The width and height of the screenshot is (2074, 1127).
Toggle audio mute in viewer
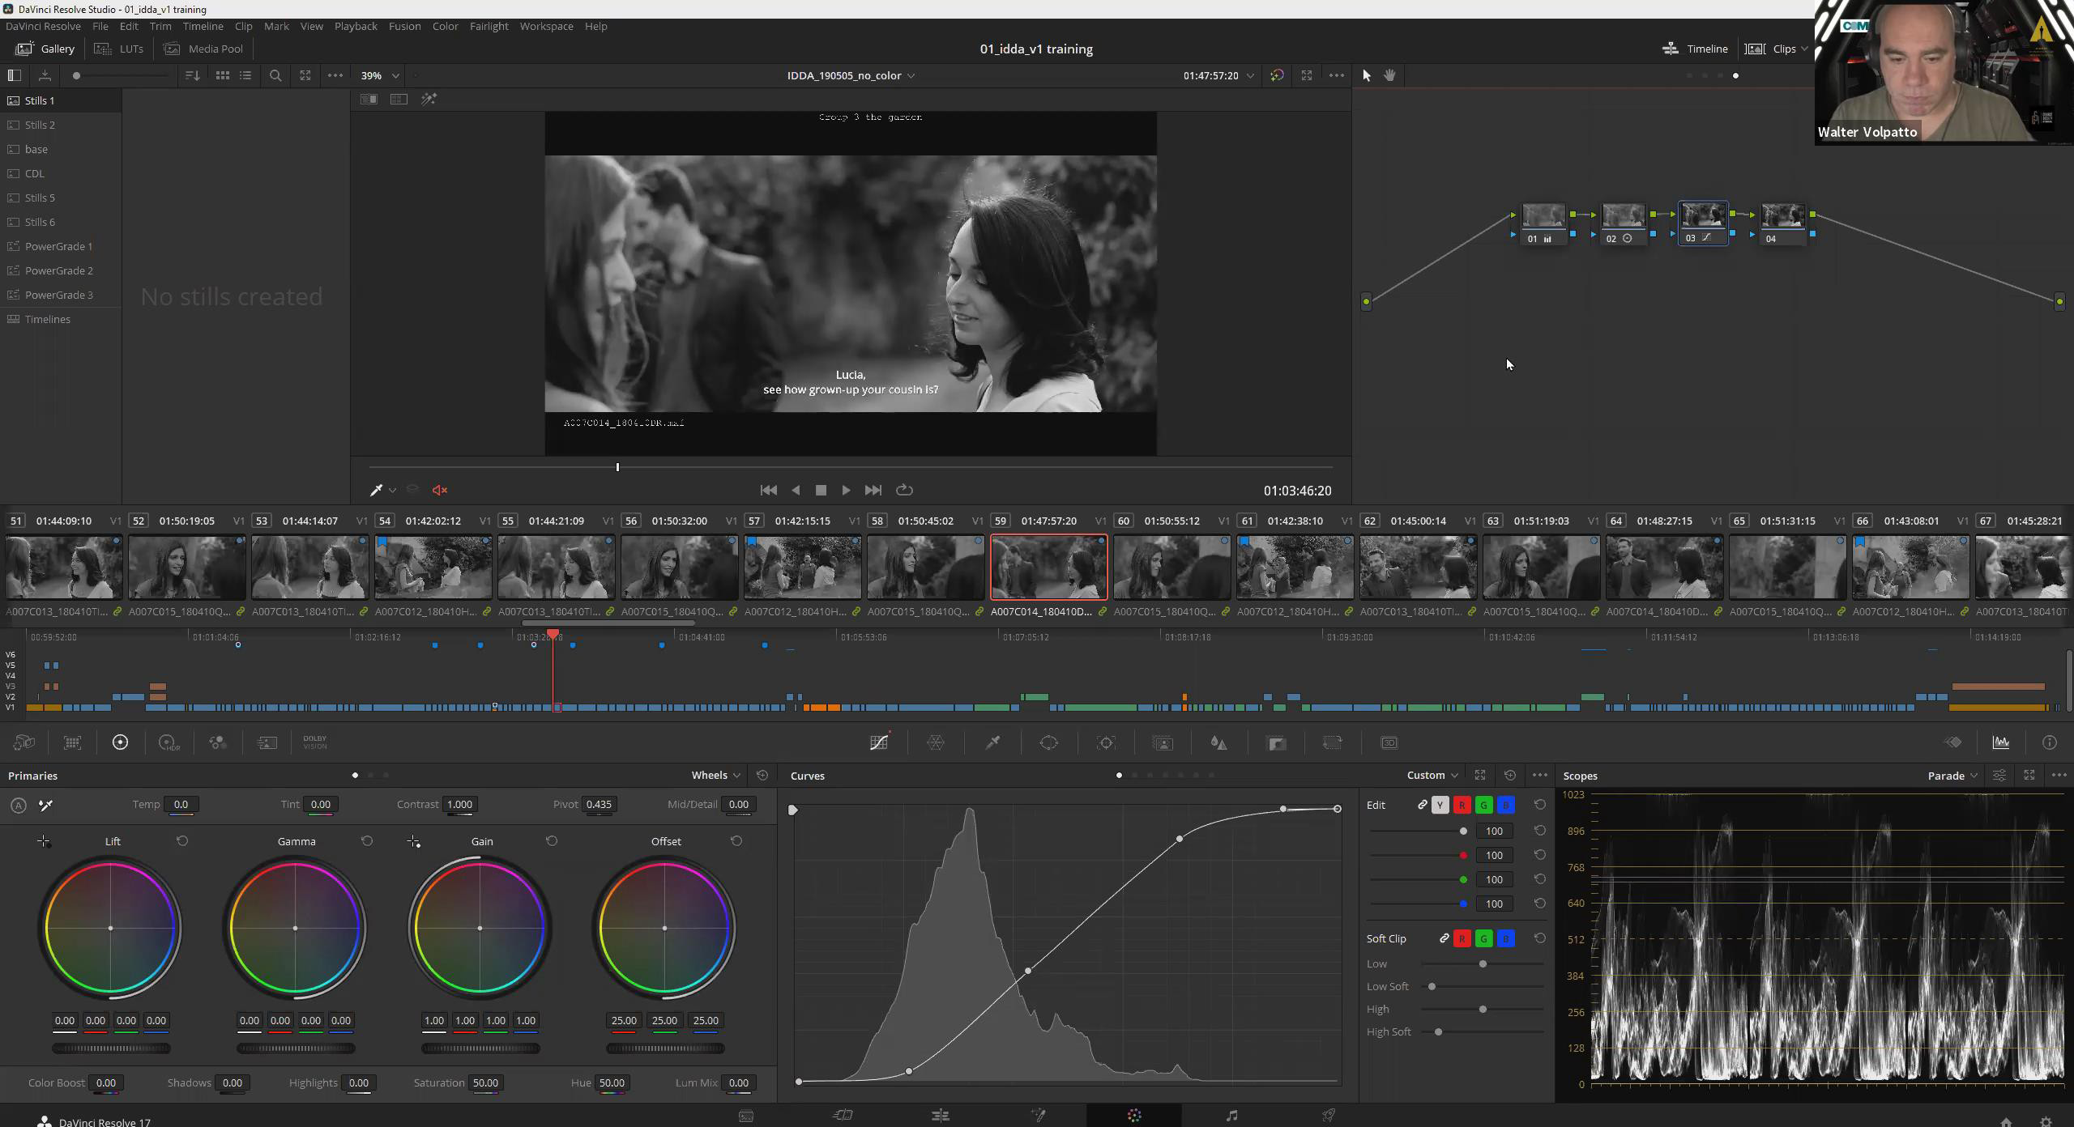(x=440, y=490)
